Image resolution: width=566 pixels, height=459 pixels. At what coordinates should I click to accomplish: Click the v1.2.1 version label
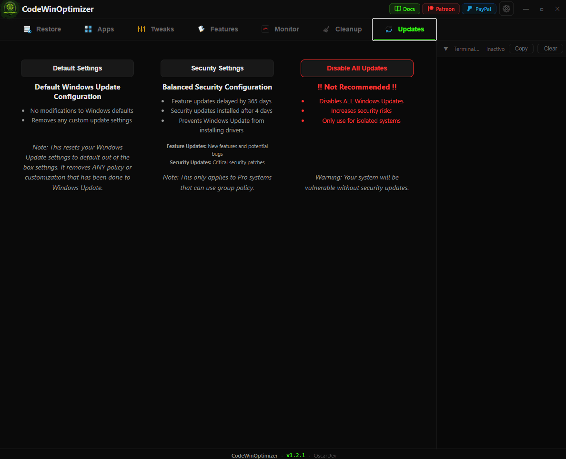coord(296,455)
